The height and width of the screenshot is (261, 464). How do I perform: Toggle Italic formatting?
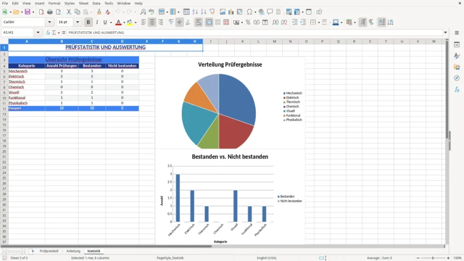[x=97, y=22]
